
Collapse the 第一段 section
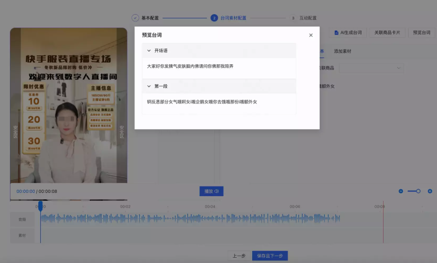pos(149,86)
